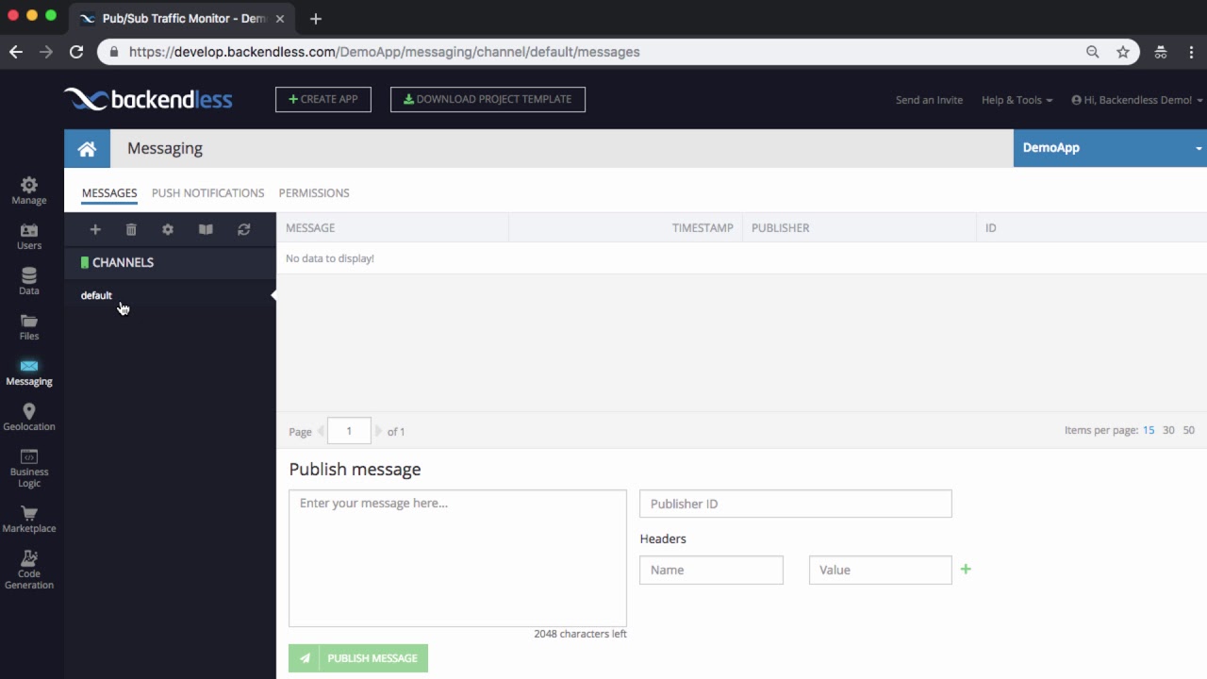
Task: Open the Marketplace section in sidebar
Action: pyautogui.click(x=29, y=520)
